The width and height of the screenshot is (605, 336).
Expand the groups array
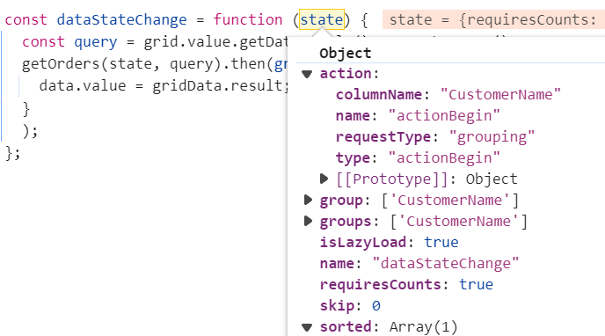tap(308, 221)
